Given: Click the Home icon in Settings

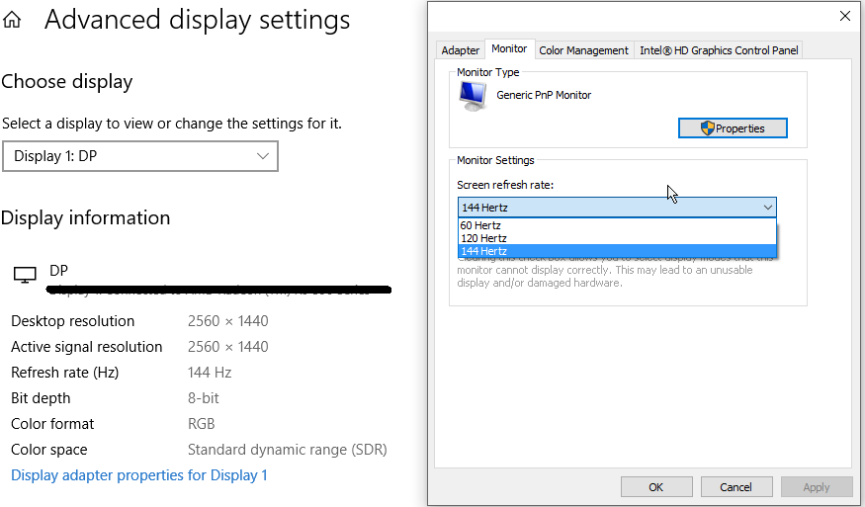Looking at the screenshot, I should click(x=13, y=20).
